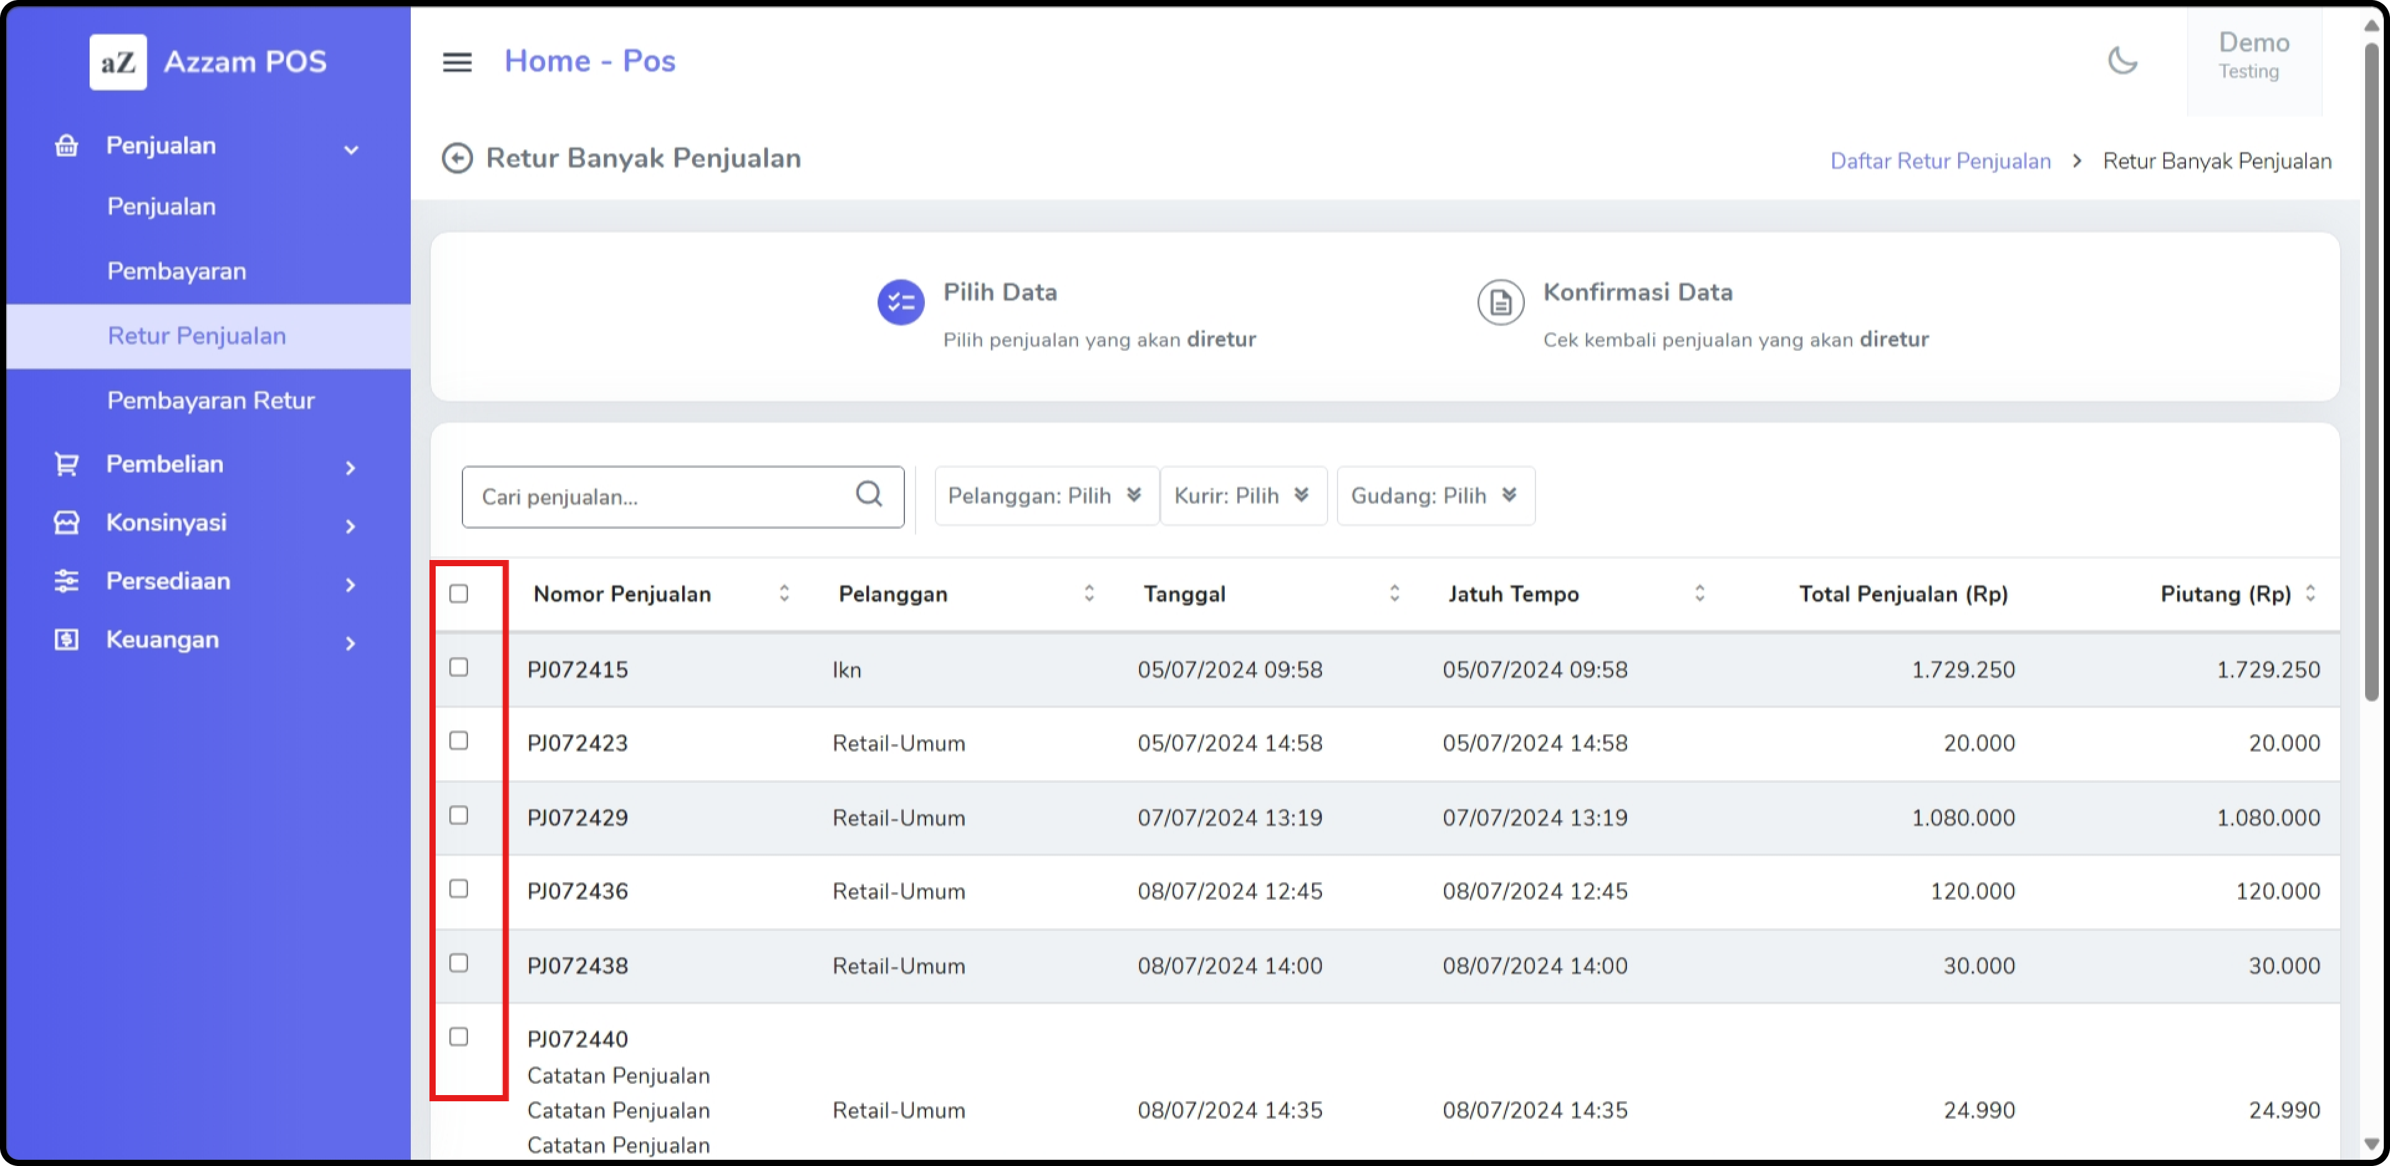Screen dimensions: 2390x1166
Task: Select Pembayaran sidebar item
Action: tap(176, 272)
